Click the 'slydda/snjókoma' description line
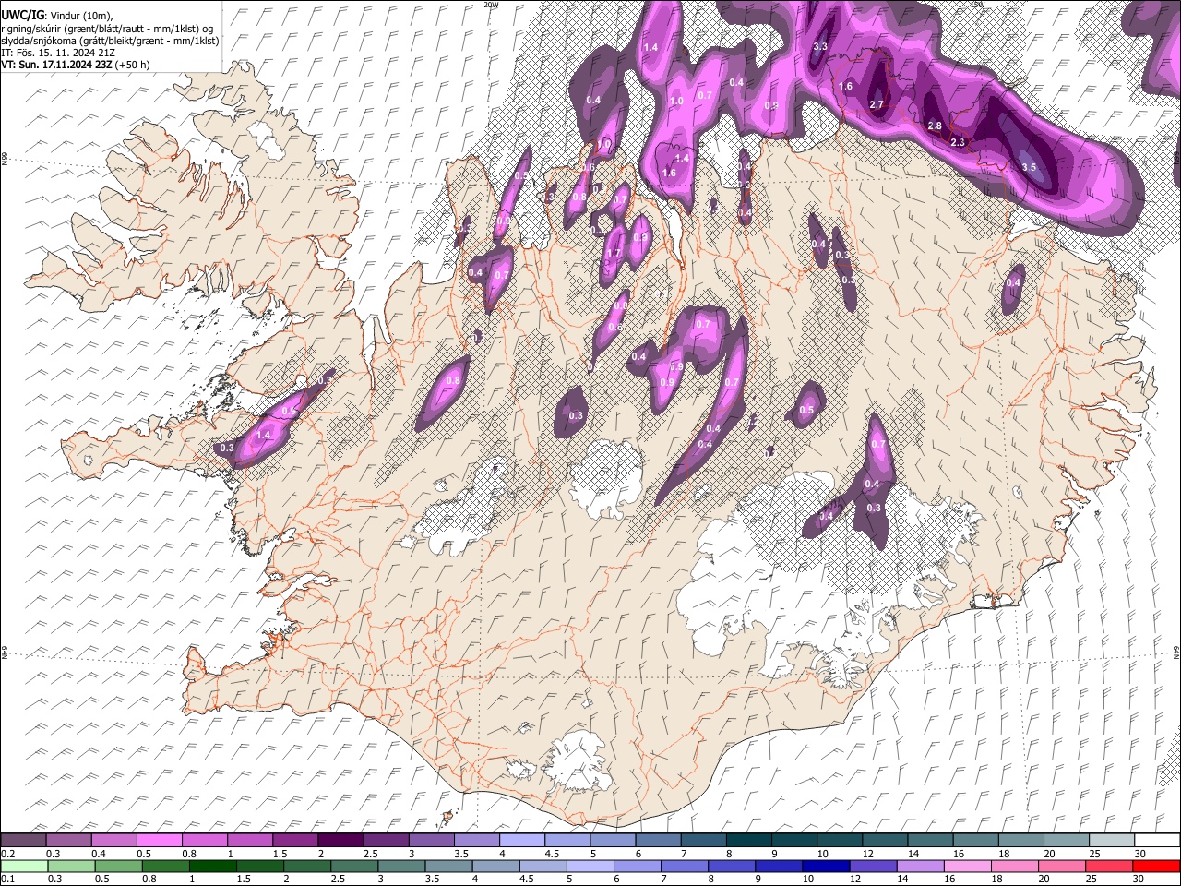The width and height of the screenshot is (1181, 886). 110,41
